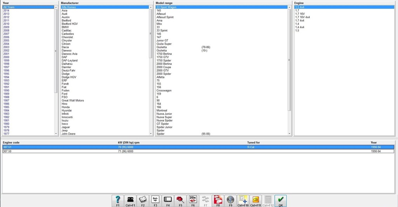Open help with the F1 question mark icon

tap(118, 201)
